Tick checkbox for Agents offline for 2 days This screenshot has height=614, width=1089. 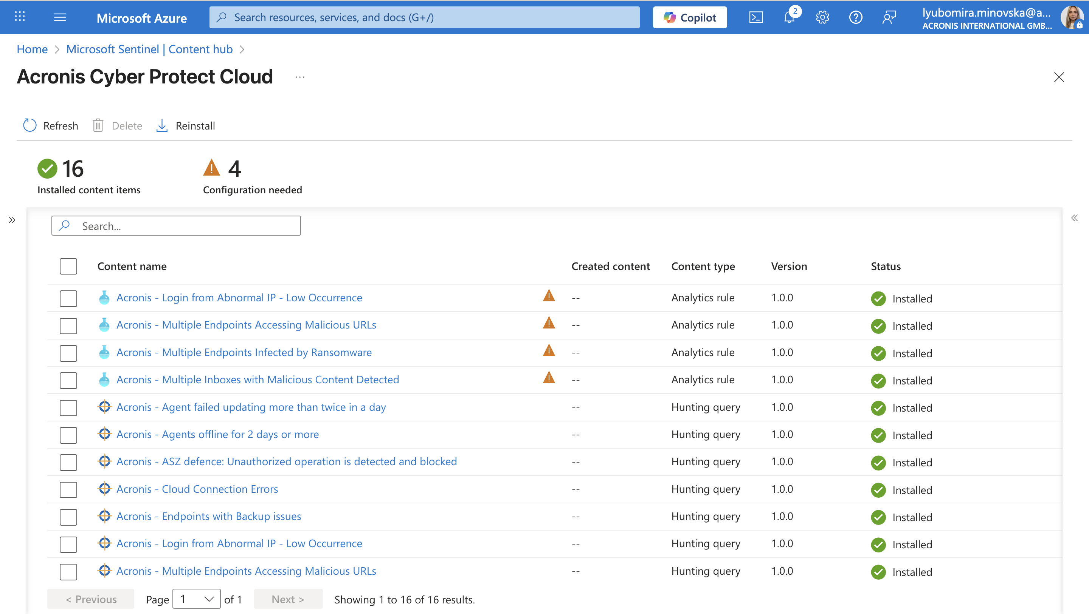pos(68,435)
